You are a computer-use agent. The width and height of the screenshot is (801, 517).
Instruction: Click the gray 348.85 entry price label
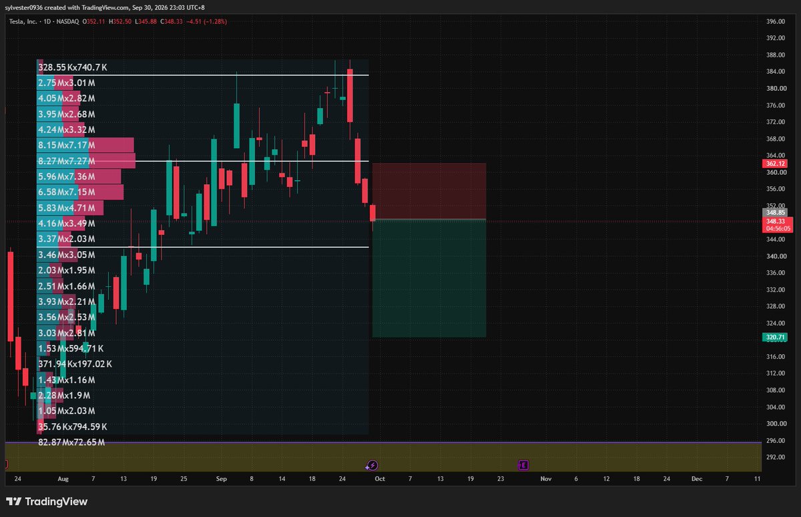(x=776, y=213)
